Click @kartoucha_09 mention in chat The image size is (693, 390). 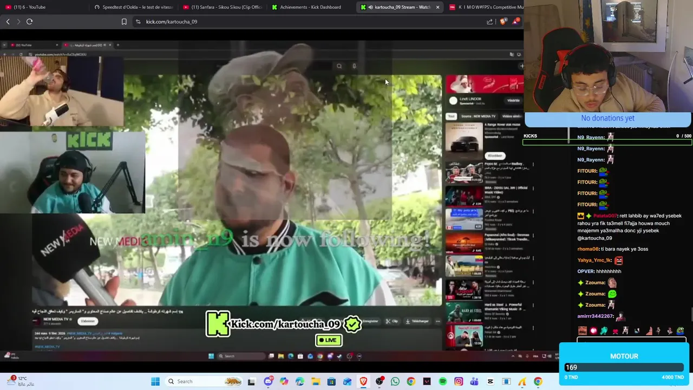coord(594,238)
